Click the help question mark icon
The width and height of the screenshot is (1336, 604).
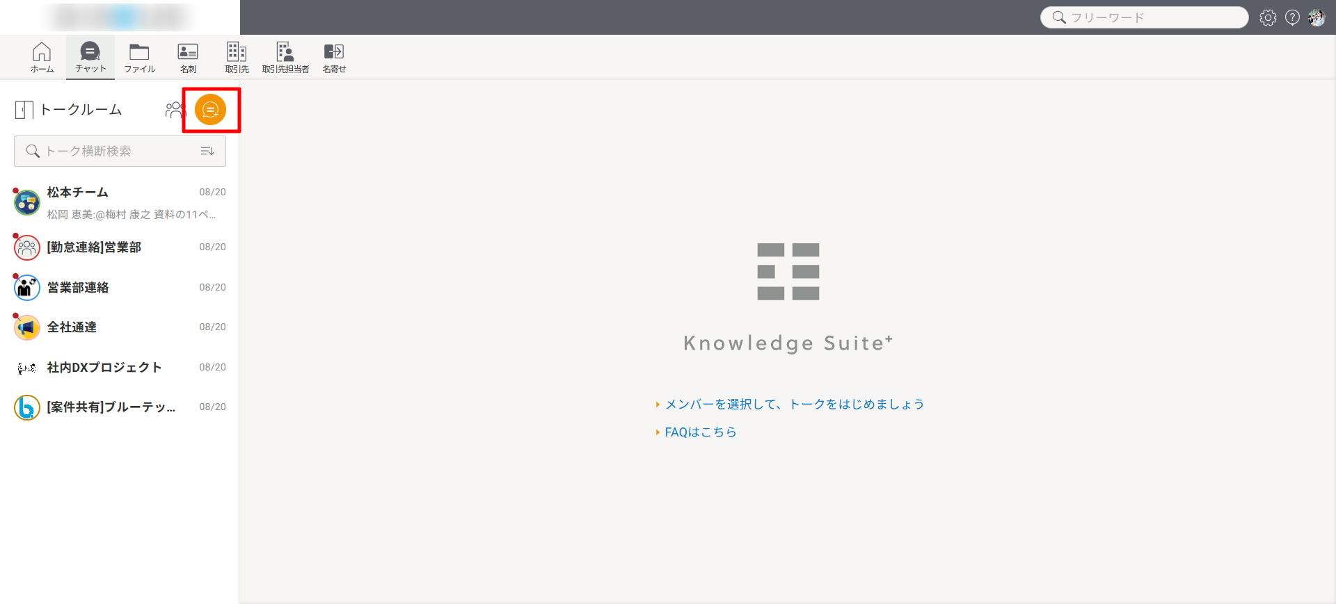[x=1292, y=18]
